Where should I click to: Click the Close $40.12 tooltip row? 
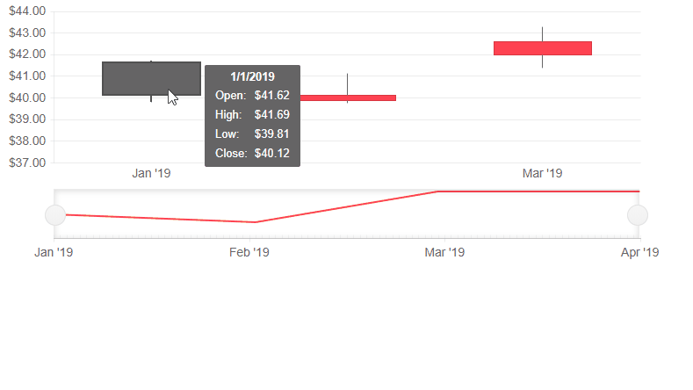coord(252,154)
